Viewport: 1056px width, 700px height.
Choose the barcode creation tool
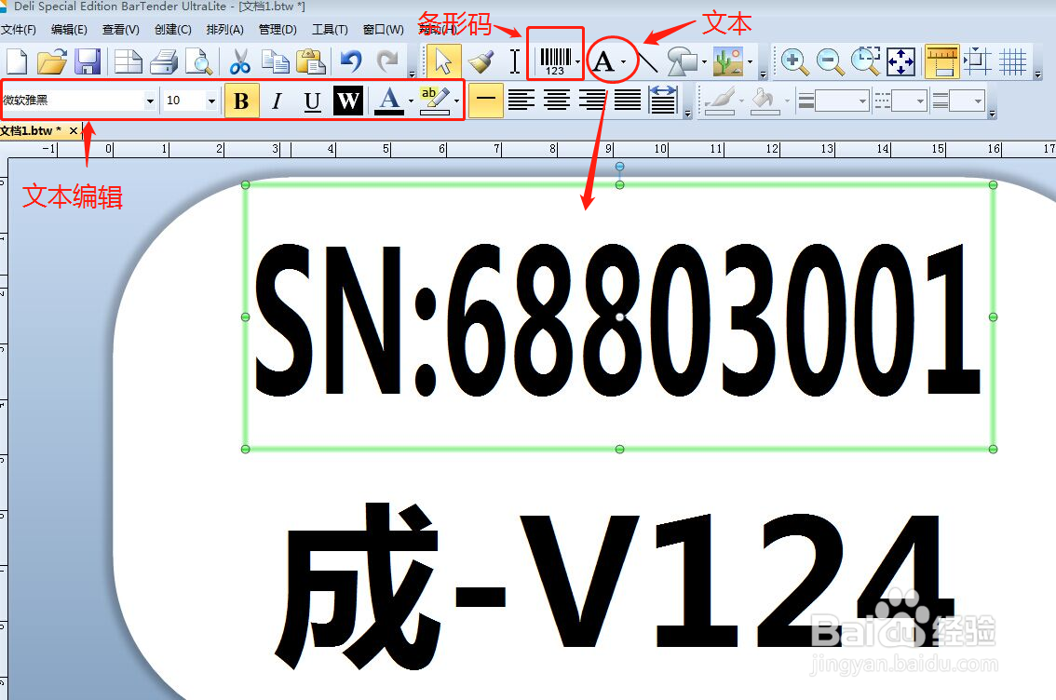555,61
